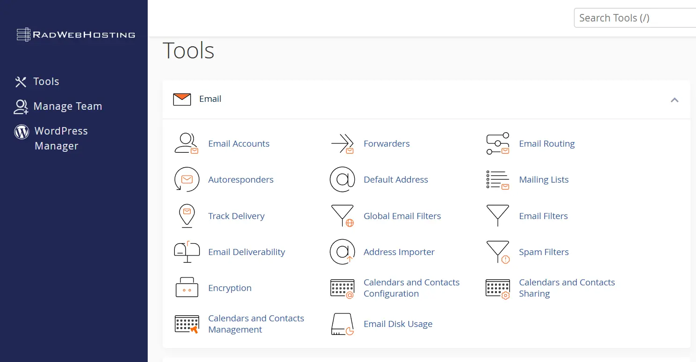
Task: Click the Email Routing icon
Action: [x=497, y=143]
